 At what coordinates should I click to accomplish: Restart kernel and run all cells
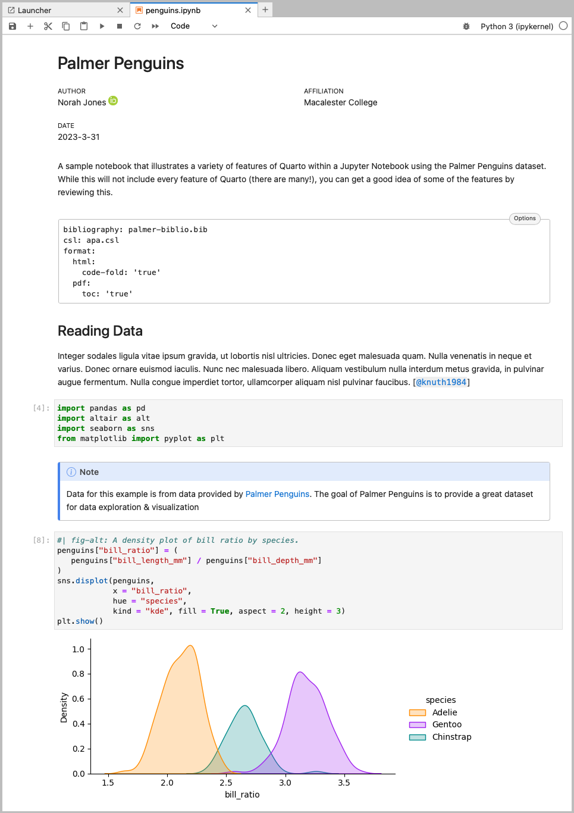(x=155, y=26)
